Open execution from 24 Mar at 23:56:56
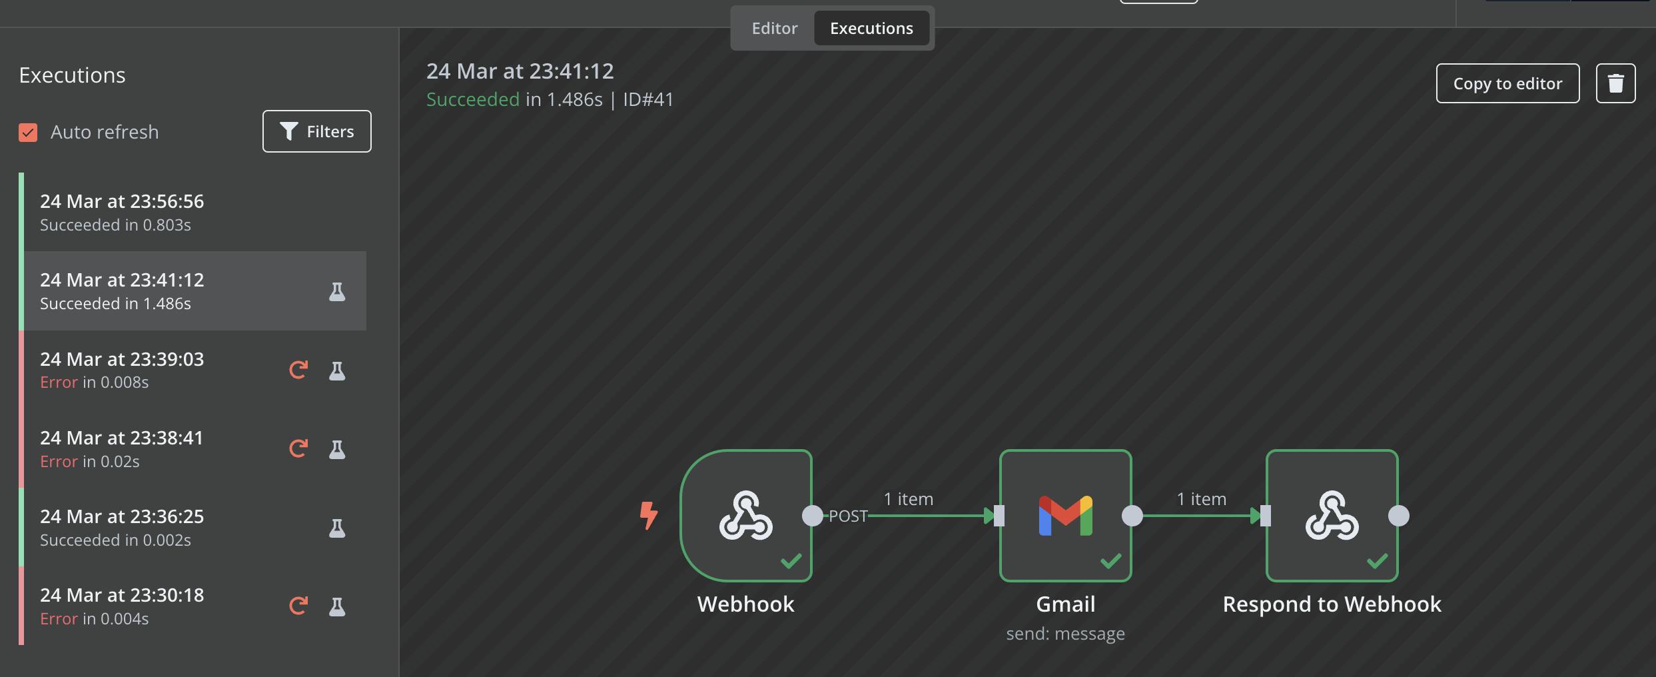Image resolution: width=1656 pixels, height=677 pixels. click(x=193, y=213)
